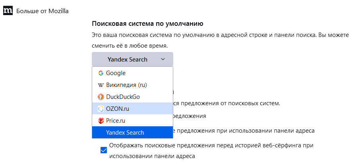Uncheck search suggestions before browsing history checkbox
The height and width of the screenshot is (164, 360).
(104, 150)
